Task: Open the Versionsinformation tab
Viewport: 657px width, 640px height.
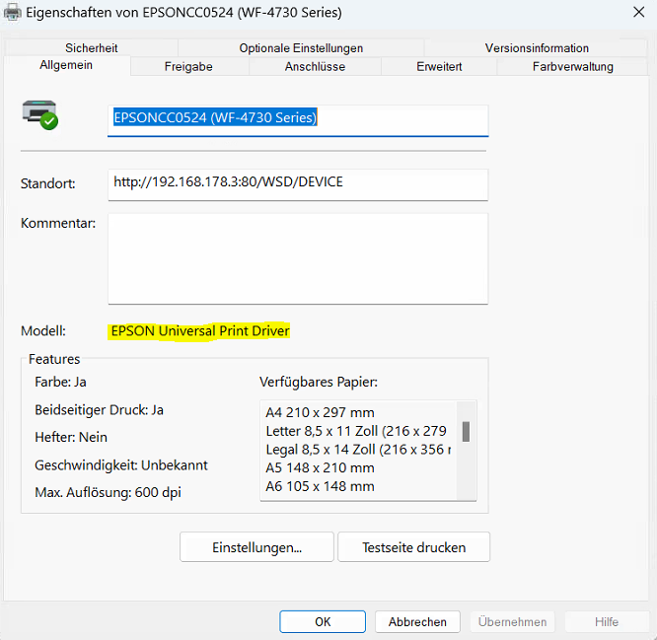Action: (537, 47)
